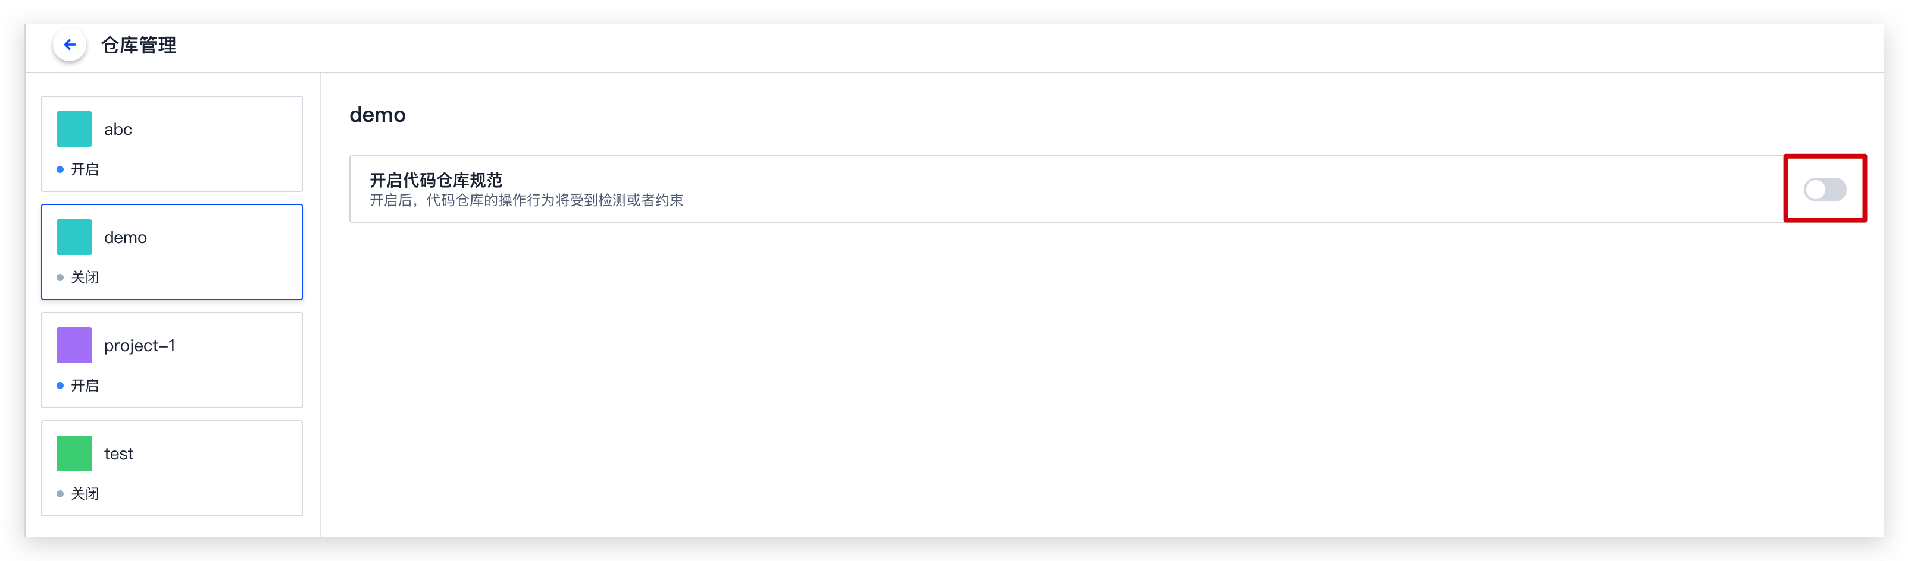Open the project-1 repository card
This screenshot has width=1908, height=561.
(172, 360)
